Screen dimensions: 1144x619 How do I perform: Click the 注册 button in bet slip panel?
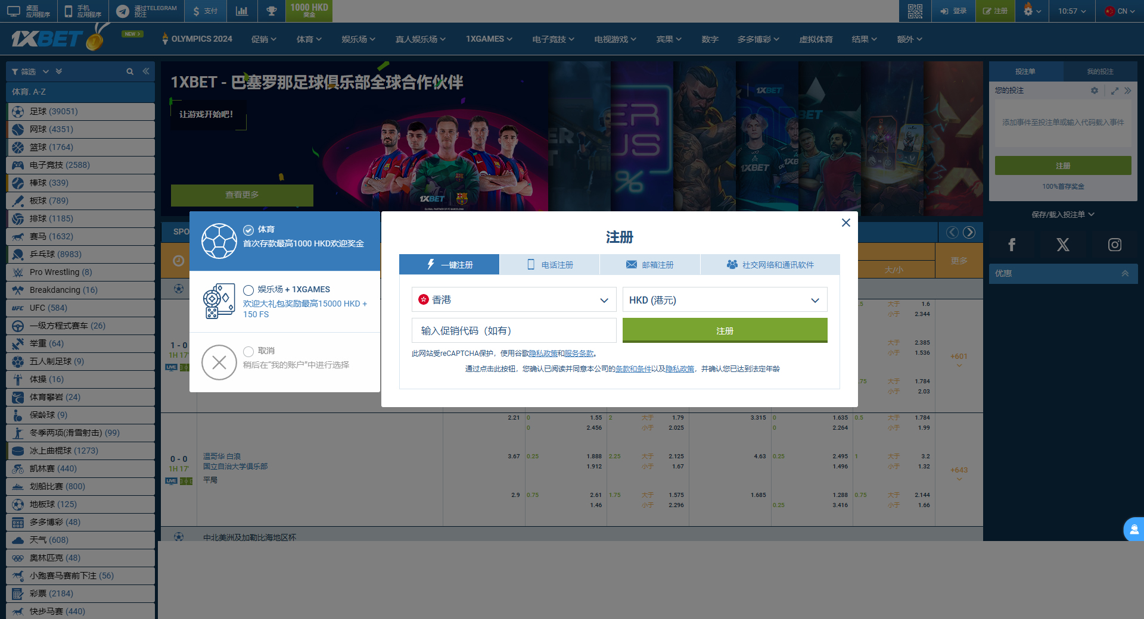[x=1063, y=165]
